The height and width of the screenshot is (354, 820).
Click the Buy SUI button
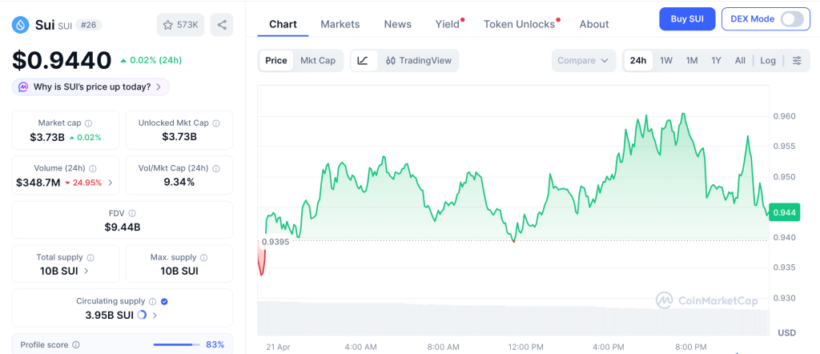coord(687,19)
